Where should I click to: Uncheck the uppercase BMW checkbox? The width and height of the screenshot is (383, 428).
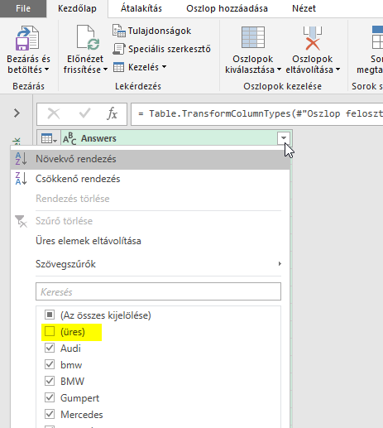50,381
